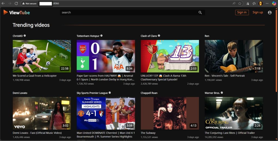This screenshot has height=141, width=278.
Task: Play The Subway video thumbnail
Action: [x=170, y=113]
